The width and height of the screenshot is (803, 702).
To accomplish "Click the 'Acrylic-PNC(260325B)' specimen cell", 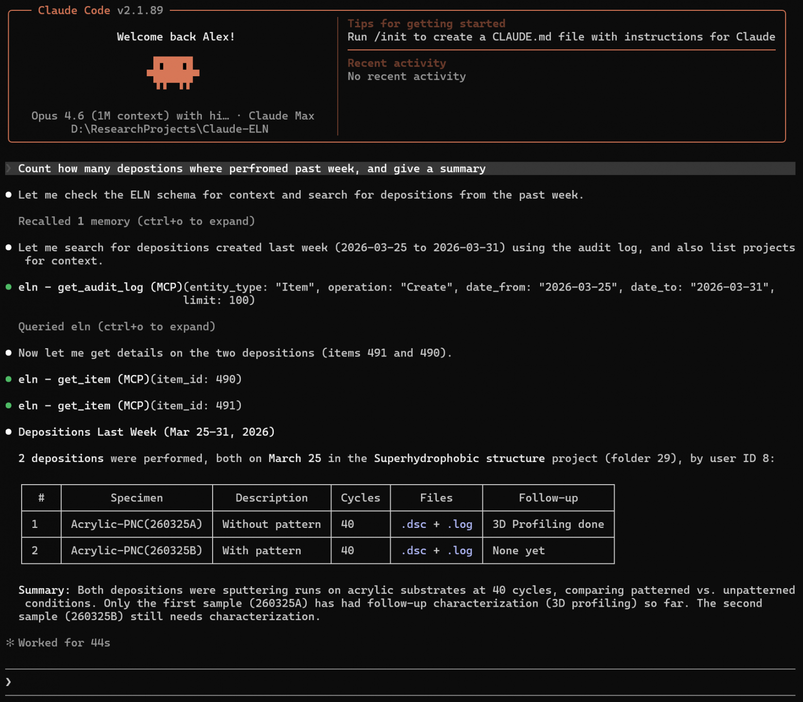I will (x=137, y=551).
